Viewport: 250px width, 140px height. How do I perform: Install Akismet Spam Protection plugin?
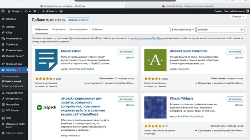pos(235,52)
